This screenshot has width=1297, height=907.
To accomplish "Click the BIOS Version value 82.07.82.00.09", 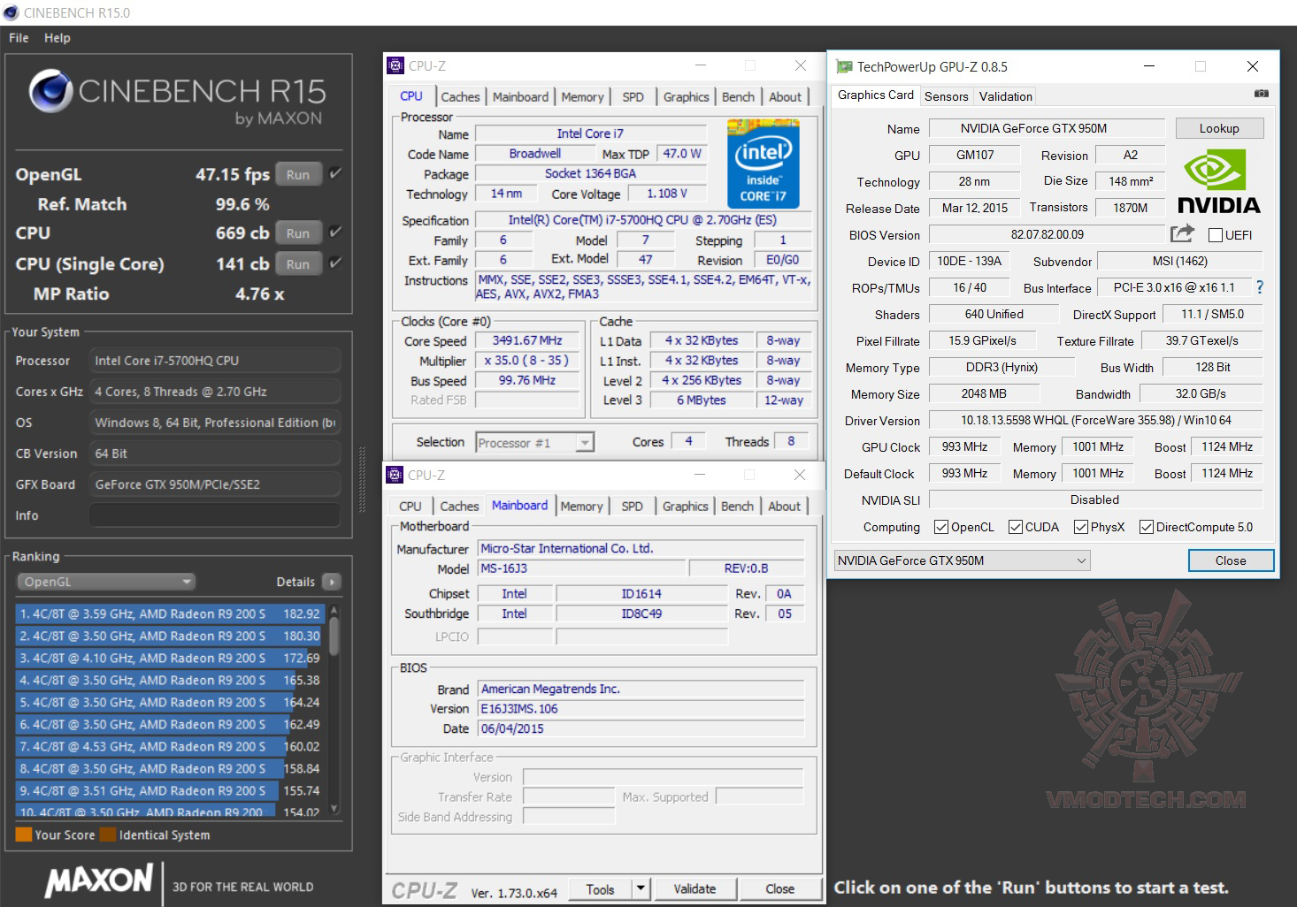I will coord(1048,235).
